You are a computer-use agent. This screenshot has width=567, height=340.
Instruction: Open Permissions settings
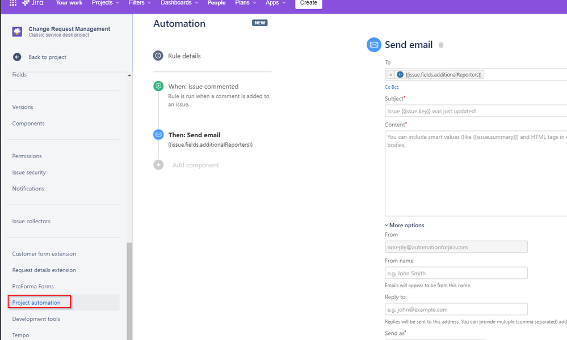pos(27,156)
